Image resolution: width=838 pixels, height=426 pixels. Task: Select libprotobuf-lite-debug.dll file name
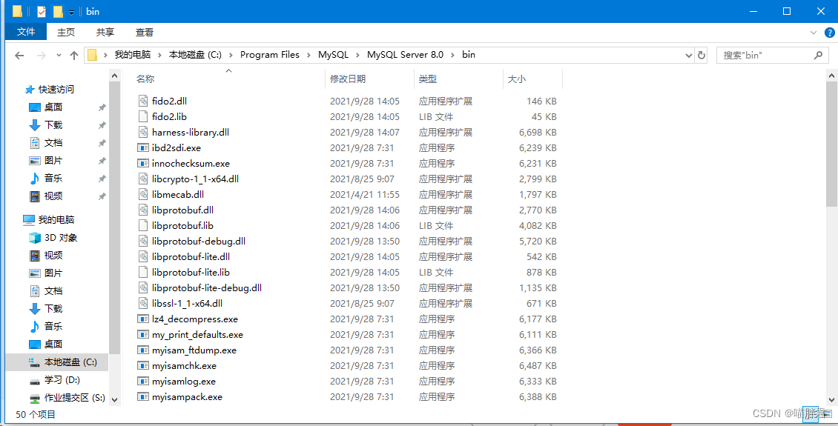(206, 288)
